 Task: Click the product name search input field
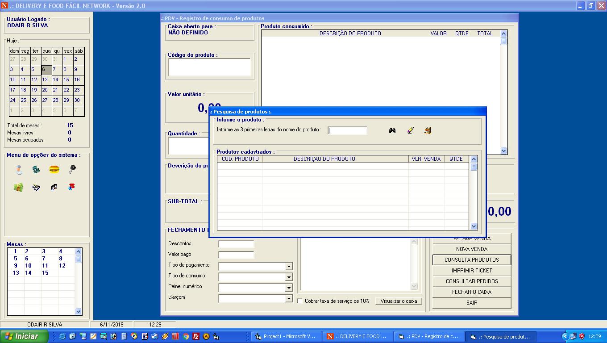click(x=347, y=130)
